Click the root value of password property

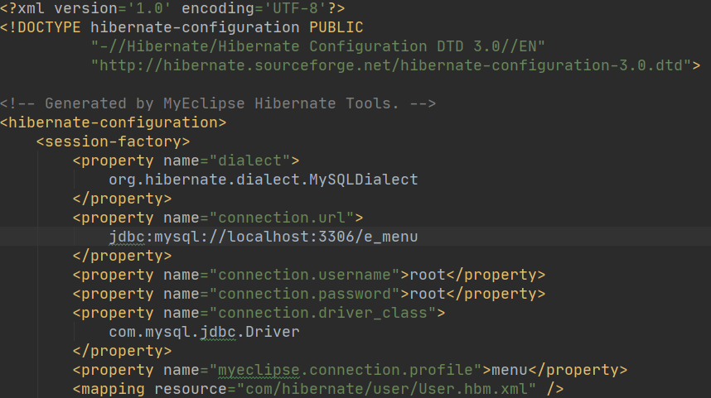coord(428,294)
